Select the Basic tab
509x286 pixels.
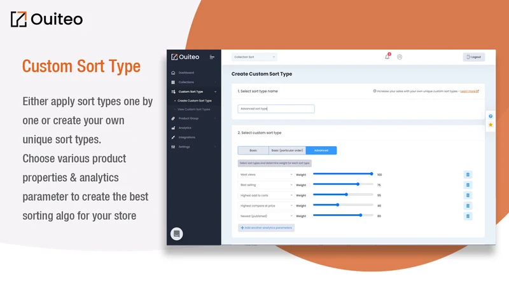point(253,151)
